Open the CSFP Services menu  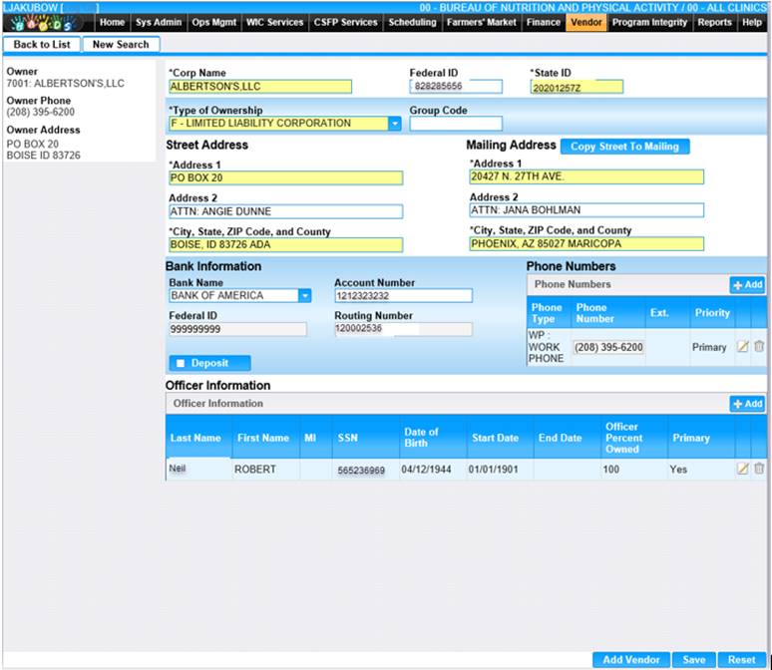point(346,23)
